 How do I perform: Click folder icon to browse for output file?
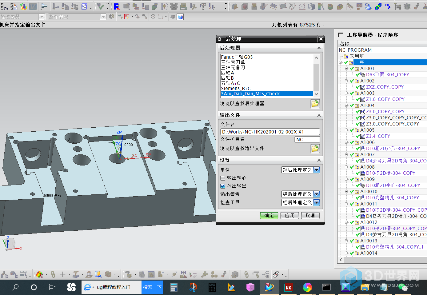point(315,149)
